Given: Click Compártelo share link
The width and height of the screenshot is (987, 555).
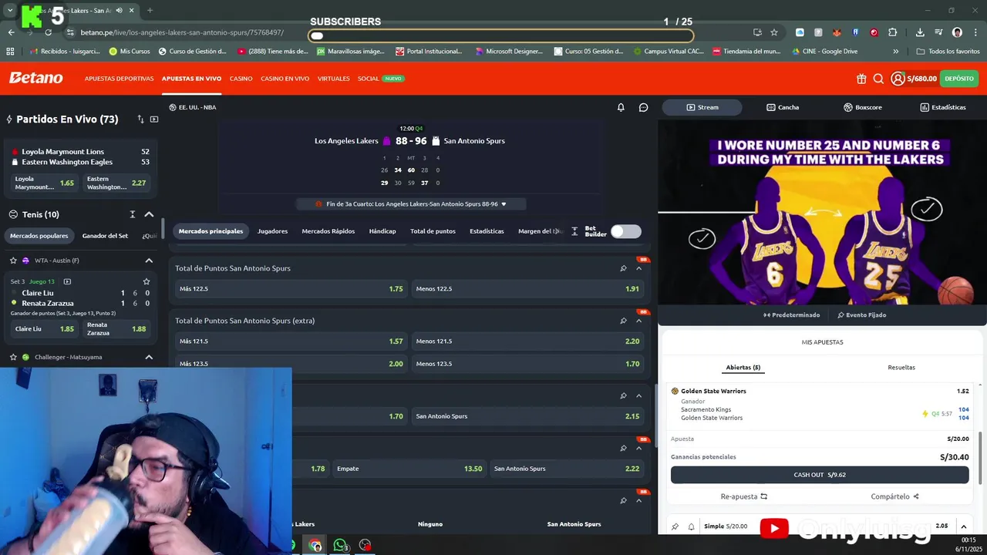Looking at the screenshot, I should click(894, 496).
